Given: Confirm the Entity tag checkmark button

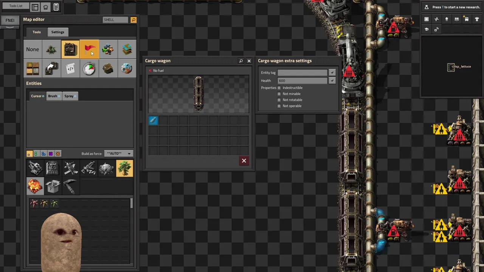Looking at the screenshot, I should click(332, 73).
